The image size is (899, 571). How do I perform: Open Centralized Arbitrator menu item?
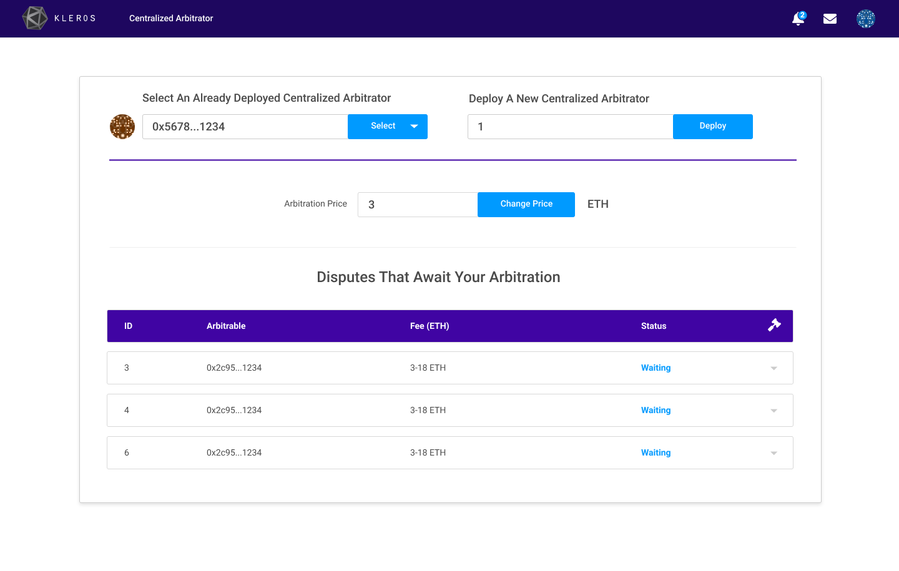171,18
